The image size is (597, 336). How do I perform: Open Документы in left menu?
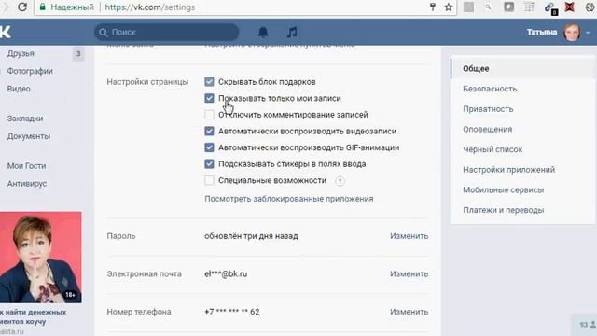click(29, 136)
